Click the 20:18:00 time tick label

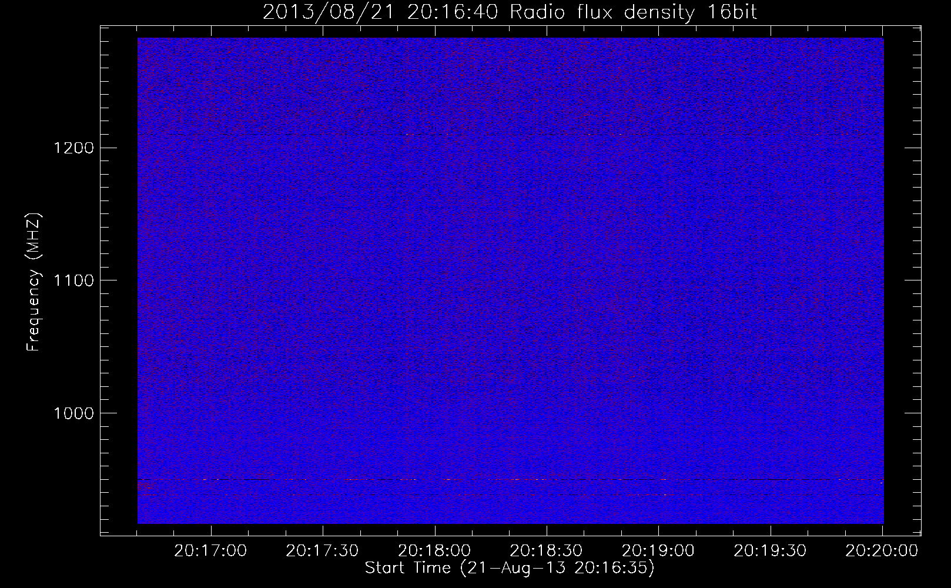pyautogui.click(x=434, y=551)
